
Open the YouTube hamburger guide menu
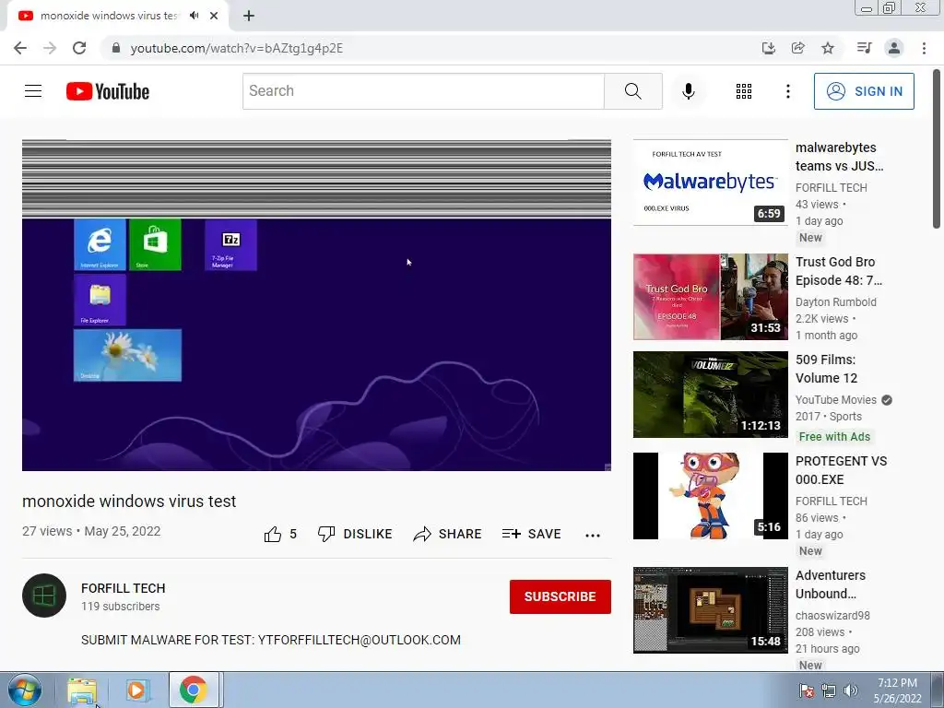33,91
